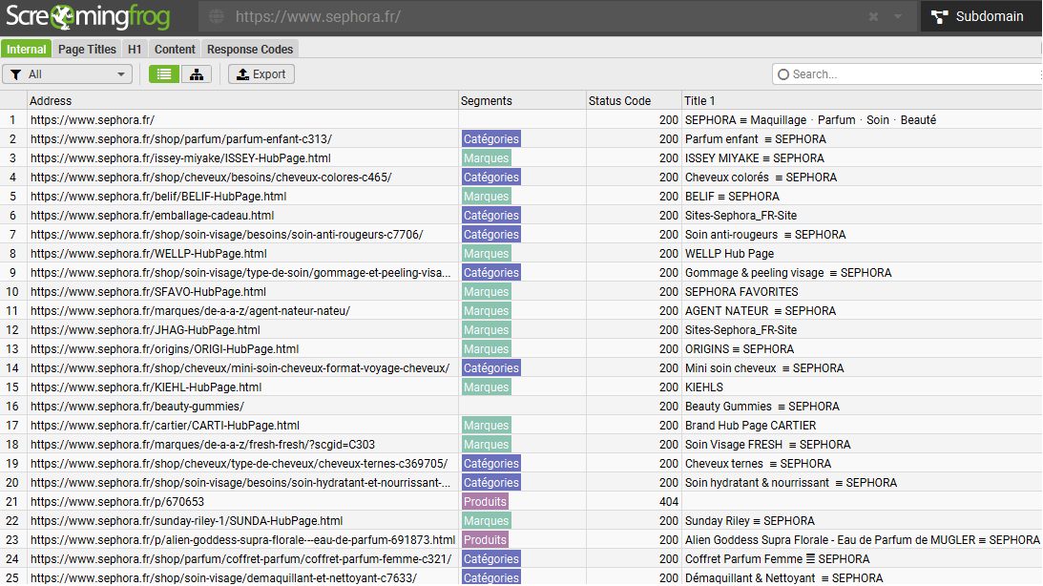This screenshot has height=586, width=1043.
Task: Select the Content tab
Action: point(175,49)
